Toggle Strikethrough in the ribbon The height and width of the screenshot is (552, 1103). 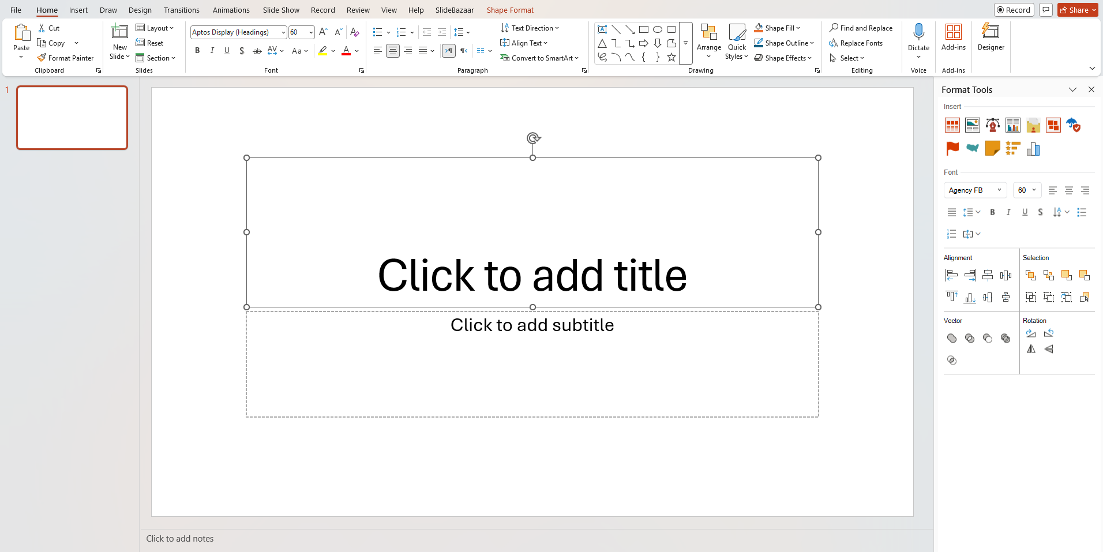point(257,51)
